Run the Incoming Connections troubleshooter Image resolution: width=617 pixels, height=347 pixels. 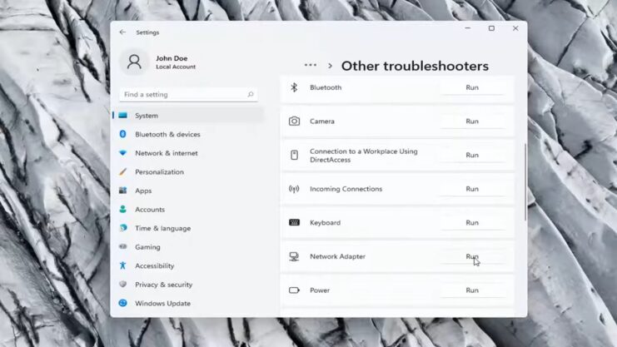click(472, 189)
